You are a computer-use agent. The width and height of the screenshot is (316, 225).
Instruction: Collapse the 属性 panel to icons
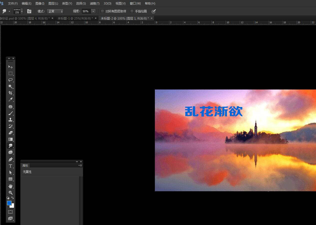tap(77, 162)
